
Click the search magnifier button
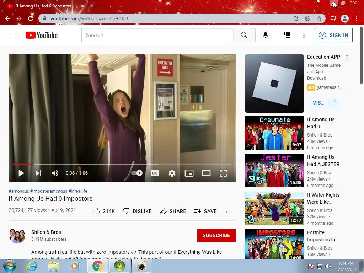tap(244, 35)
